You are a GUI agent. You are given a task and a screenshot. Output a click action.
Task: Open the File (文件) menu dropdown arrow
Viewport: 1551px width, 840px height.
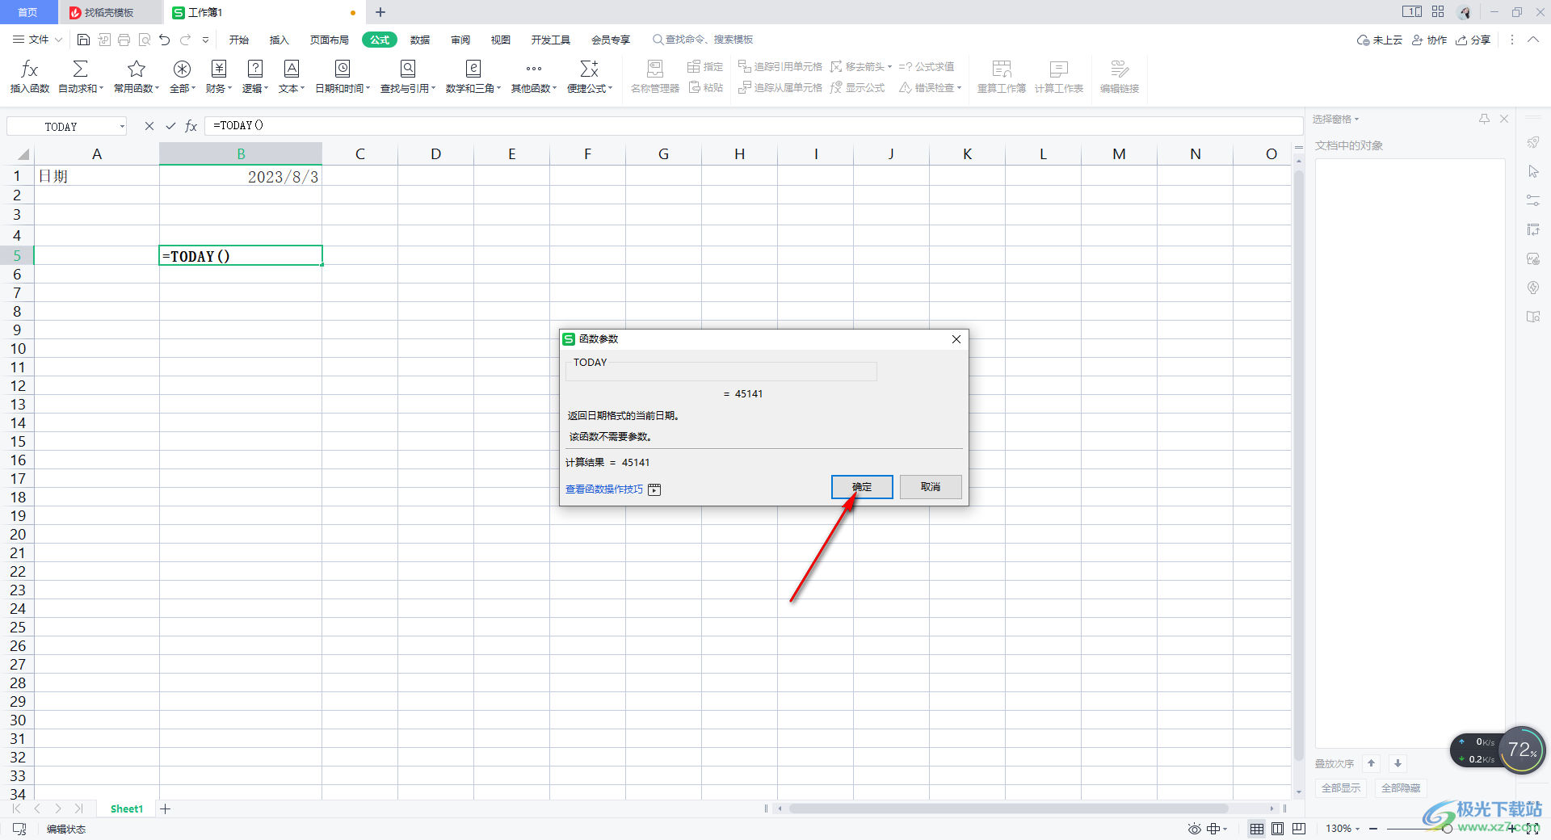click(58, 40)
